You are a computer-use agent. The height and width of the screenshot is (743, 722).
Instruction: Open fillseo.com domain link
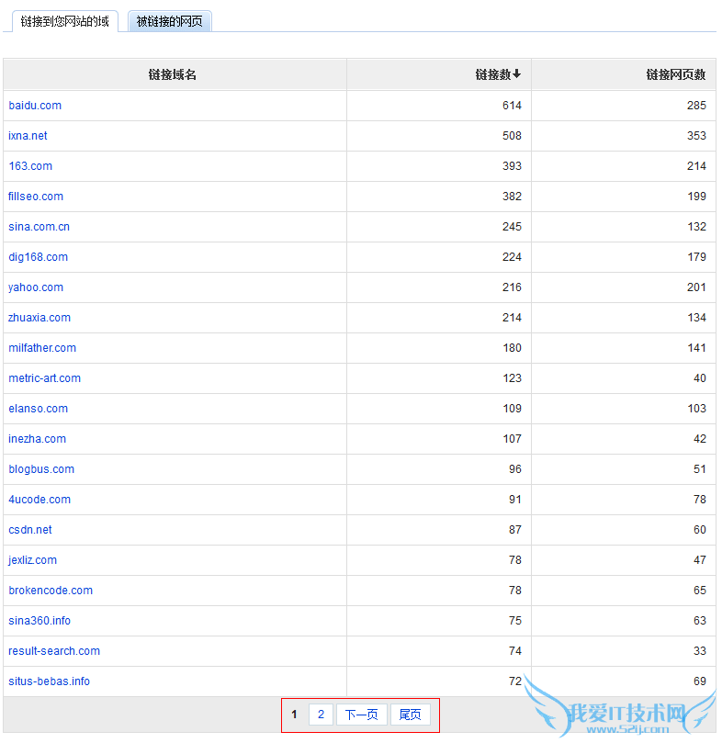coord(36,197)
